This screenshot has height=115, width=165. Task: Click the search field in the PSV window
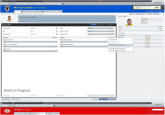click(x=158, y=110)
